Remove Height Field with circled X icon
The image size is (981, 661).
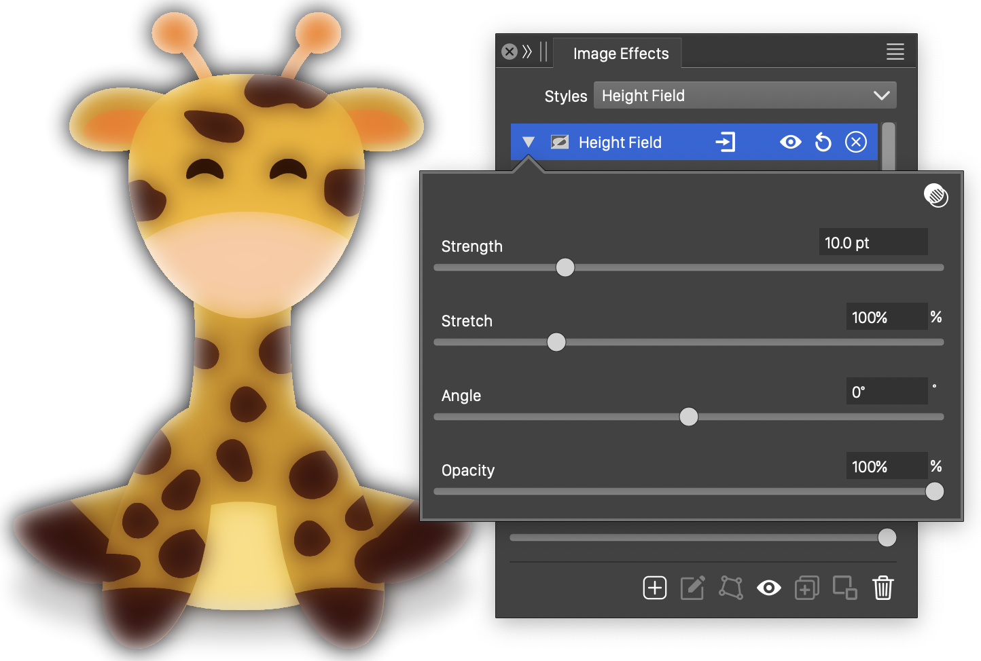click(x=855, y=143)
